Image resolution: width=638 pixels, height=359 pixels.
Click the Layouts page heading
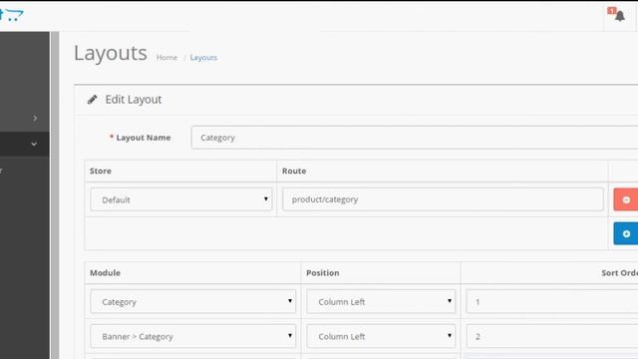(111, 53)
